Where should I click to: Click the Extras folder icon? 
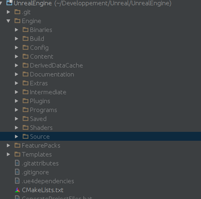(26, 83)
